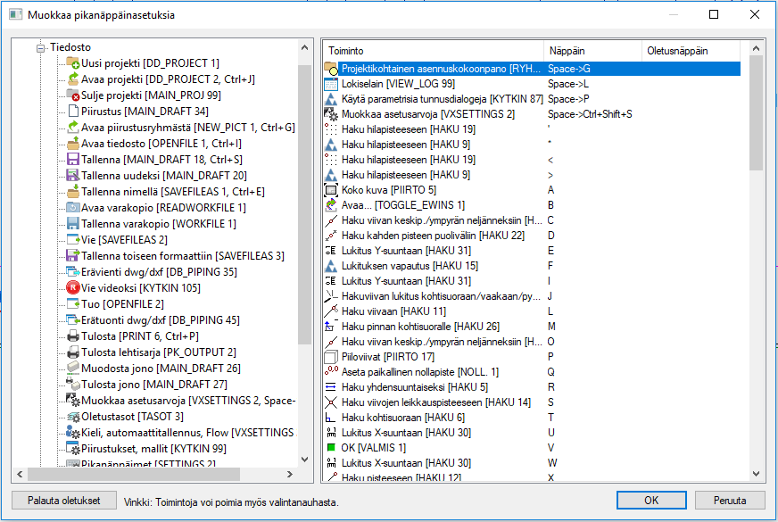
Task: Click the Muokkaa asetusarvoja gear icon in list
Action: [331, 114]
